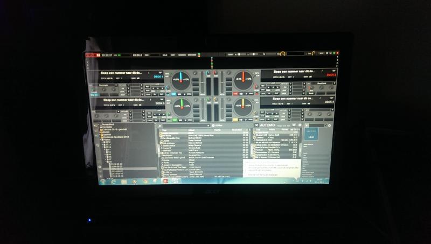Viewport: 431px width, 244px height.
Task: Open the effect selector dropdown on Deck 3
Action: 118,111
